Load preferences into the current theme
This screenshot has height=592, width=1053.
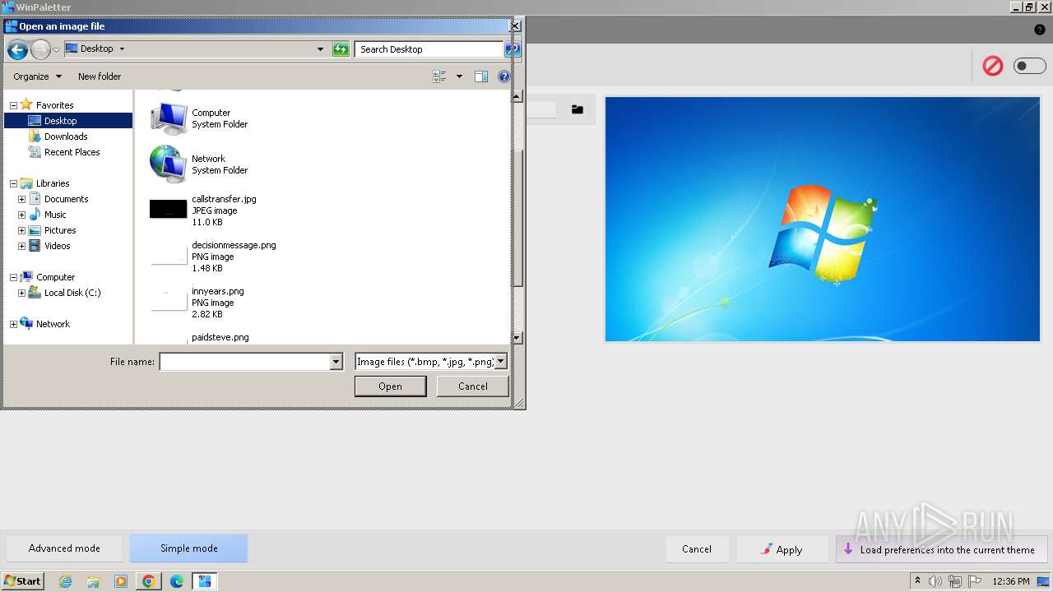click(x=941, y=549)
